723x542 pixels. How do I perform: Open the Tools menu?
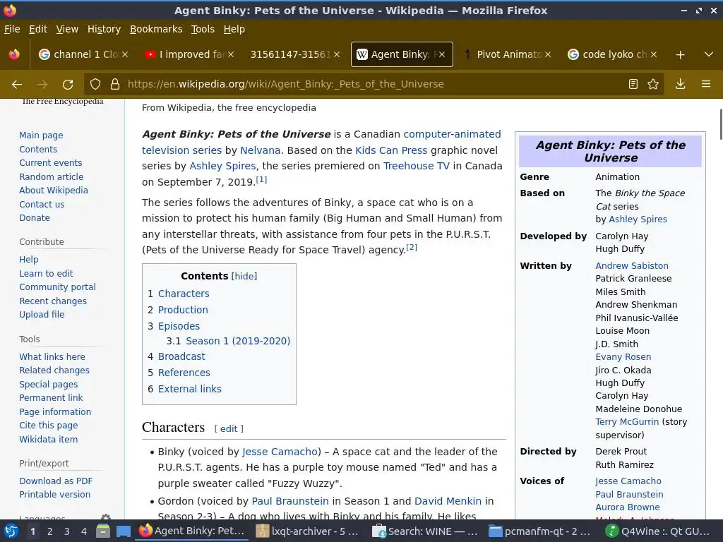(x=203, y=29)
